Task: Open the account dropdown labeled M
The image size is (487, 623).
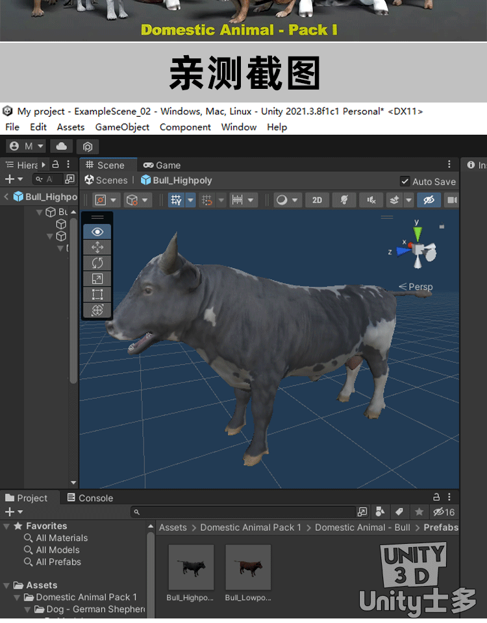Action: pos(26,146)
